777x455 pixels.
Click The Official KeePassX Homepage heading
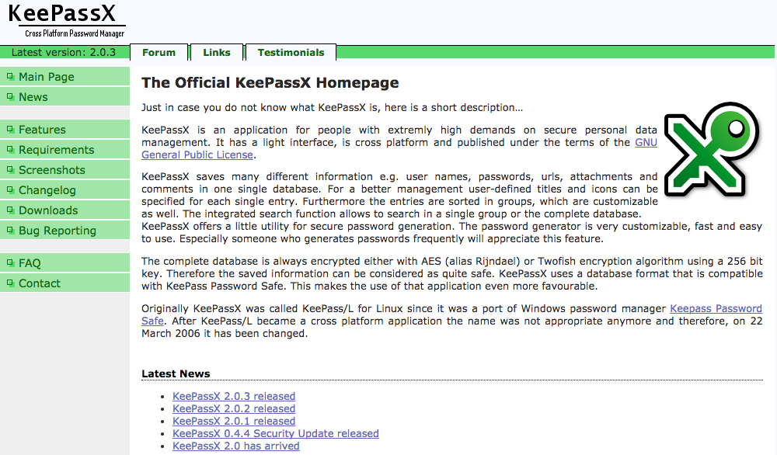click(x=270, y=82)
